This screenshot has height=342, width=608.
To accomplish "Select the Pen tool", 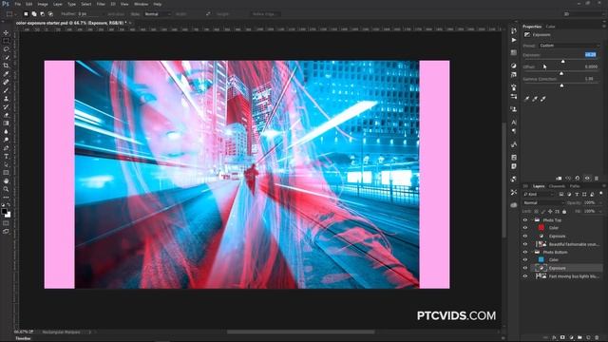I will point(6,148).
